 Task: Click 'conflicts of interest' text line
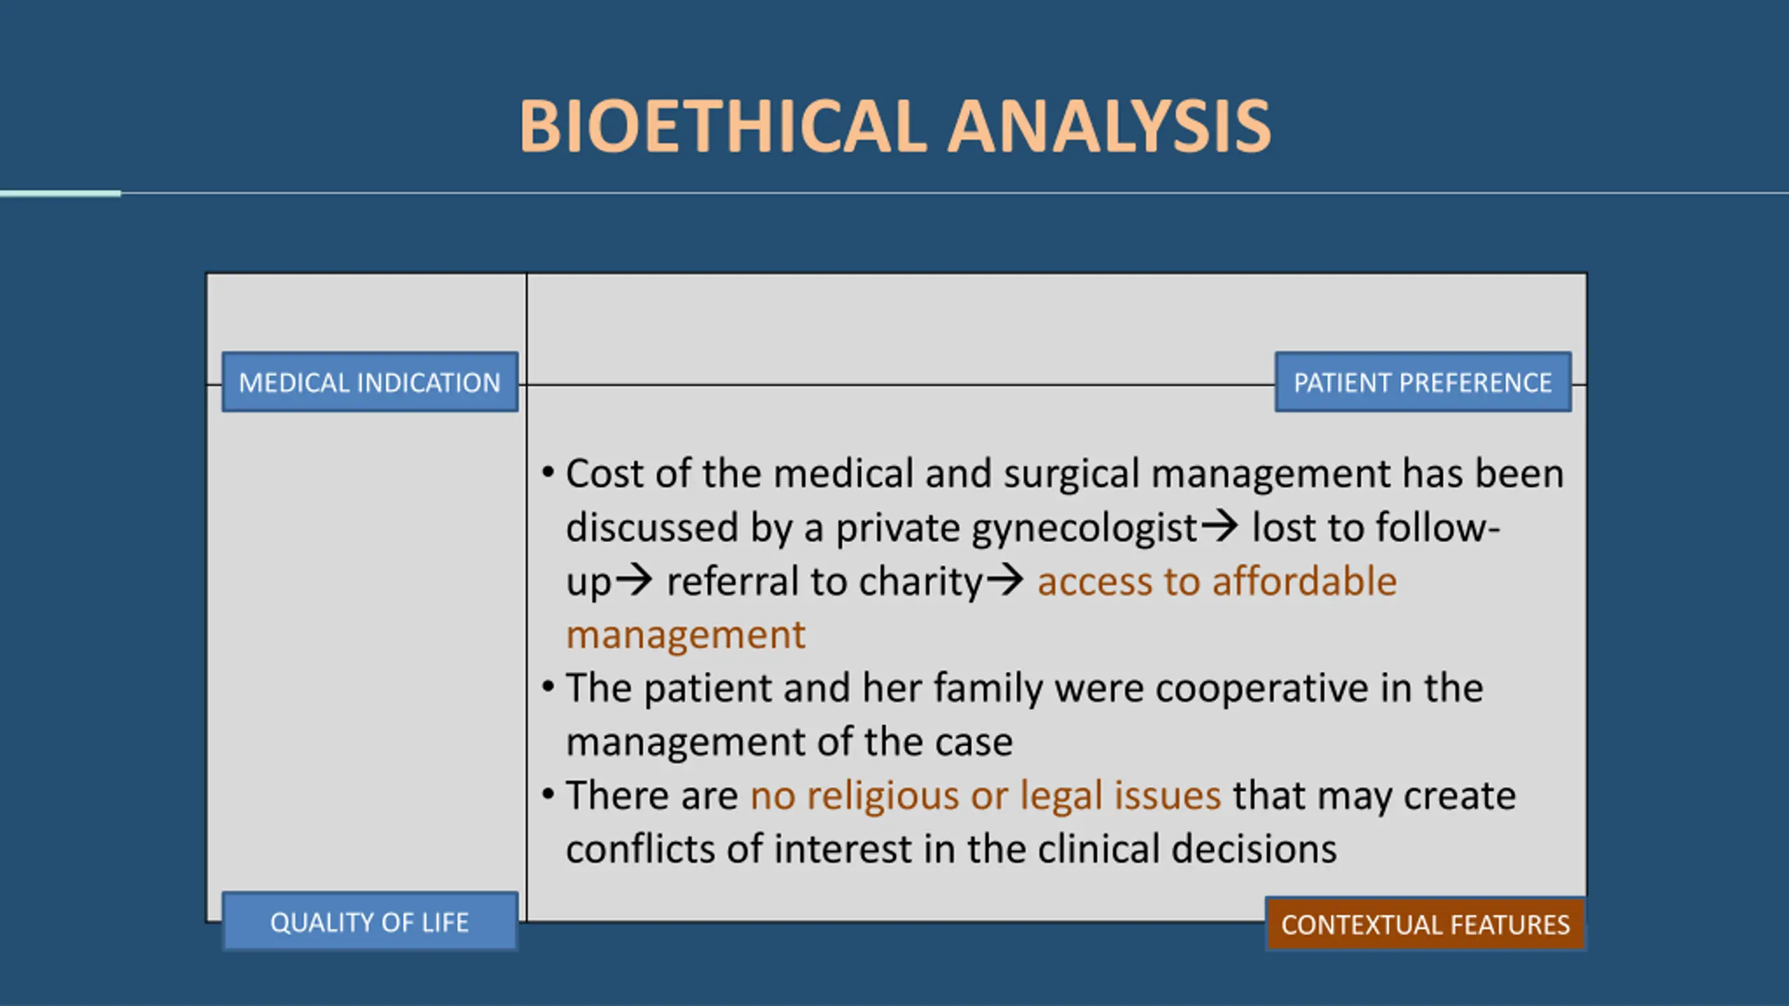[951, 850]
